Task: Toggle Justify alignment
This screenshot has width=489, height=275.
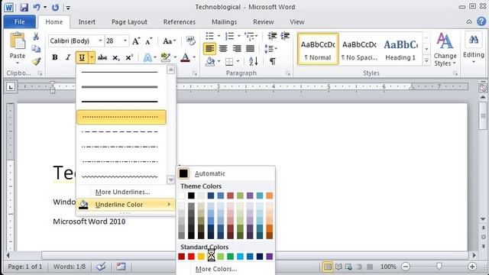Action: click(x=250, y=49)
